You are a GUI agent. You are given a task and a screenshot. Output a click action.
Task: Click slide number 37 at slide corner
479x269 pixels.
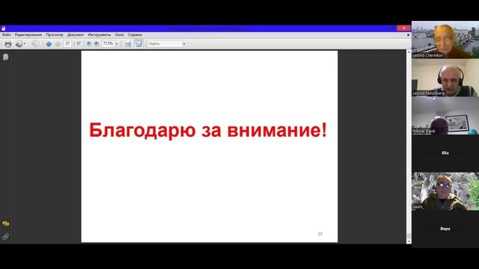[320, 234]
